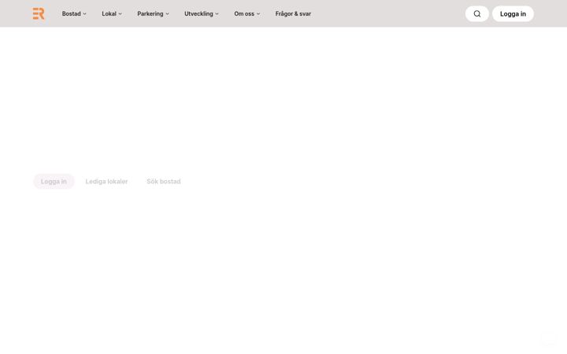Image resolution: width=567 pixels, height=354 pixels.
Task: Expand the Lokal menu
Action: coord(112,13)
